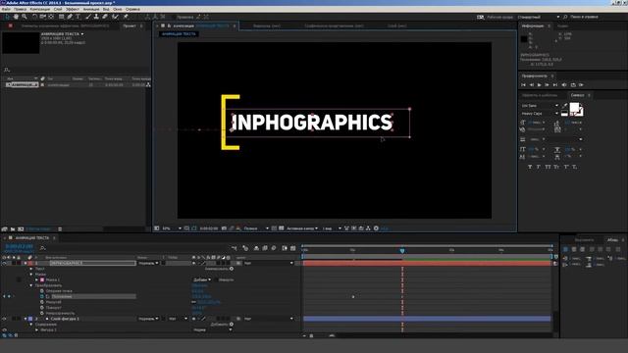This screenshot has width=628, height=353.
Task: Select the Roto Brush tool
Action: click(x=115, y=17)
